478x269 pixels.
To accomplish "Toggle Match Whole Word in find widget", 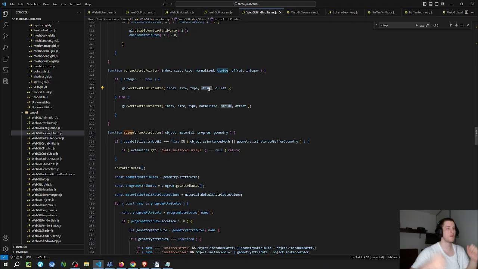I will click(422, 25).
